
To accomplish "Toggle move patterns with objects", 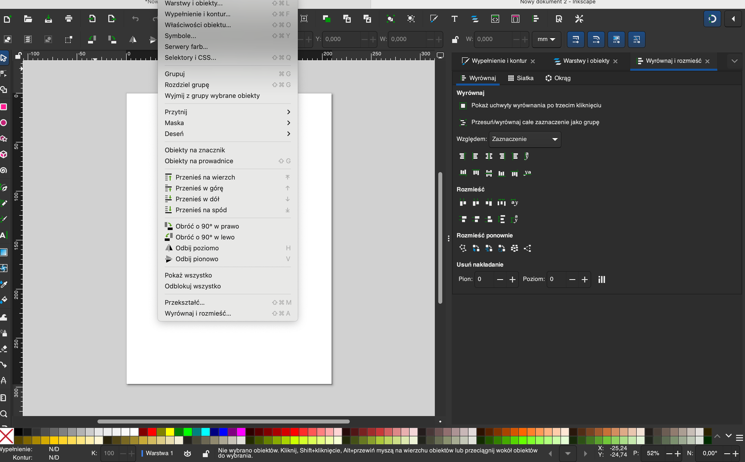I will pyautogui.click(x=637, y=39).
